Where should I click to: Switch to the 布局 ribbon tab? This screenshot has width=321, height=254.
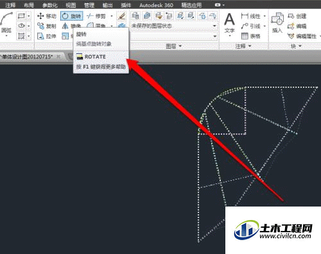tap(29, 5)
